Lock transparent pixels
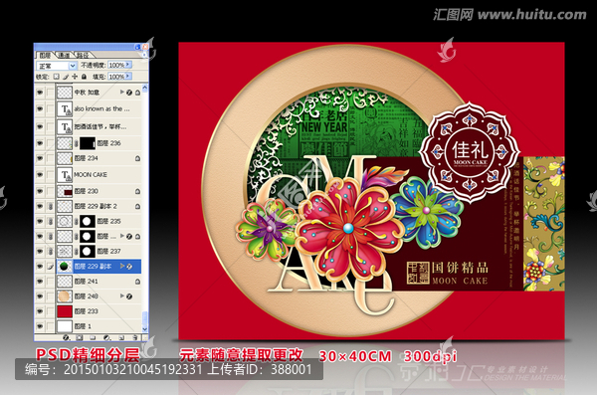Screen dimensions: 597x395 (57, 77)
